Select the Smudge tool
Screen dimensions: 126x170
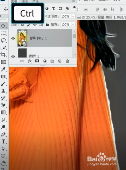3,120
